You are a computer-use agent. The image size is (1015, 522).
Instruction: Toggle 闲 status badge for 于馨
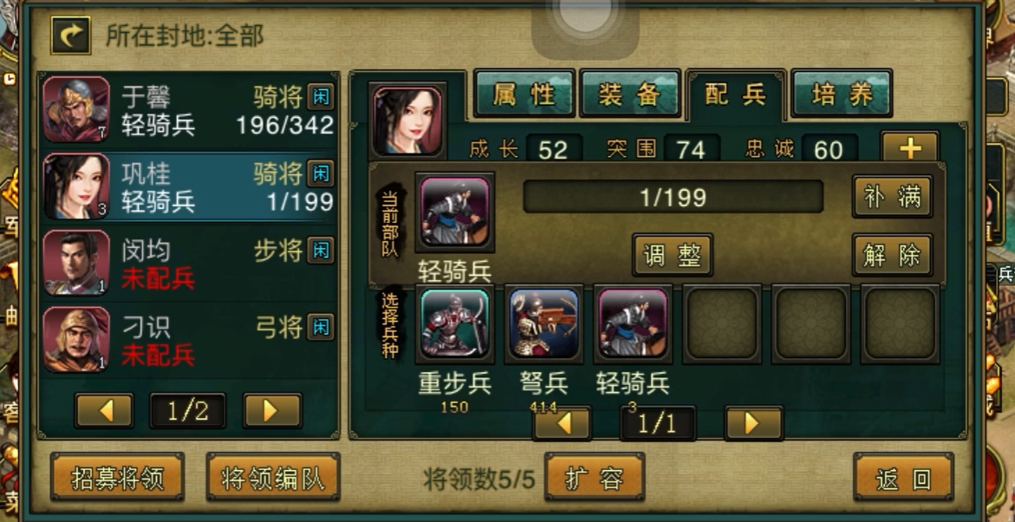pos(321,97)
